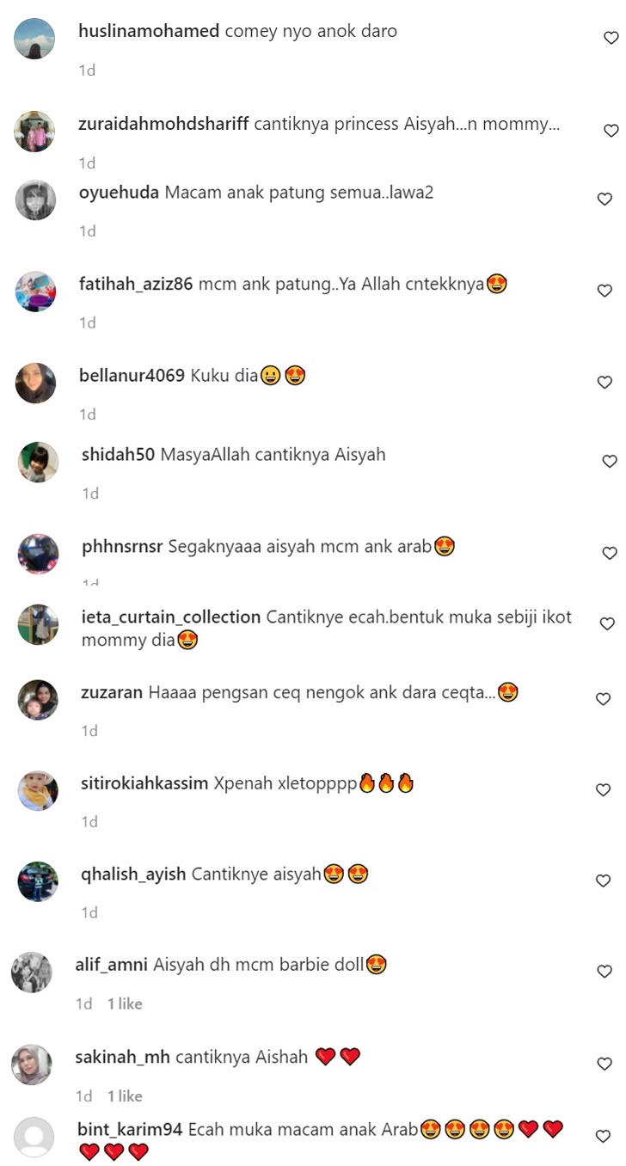Toggle like on sitirokiahkassim's comment
Image resolution: width=626 pixels, height=1166 pixels.
(604, 789)
